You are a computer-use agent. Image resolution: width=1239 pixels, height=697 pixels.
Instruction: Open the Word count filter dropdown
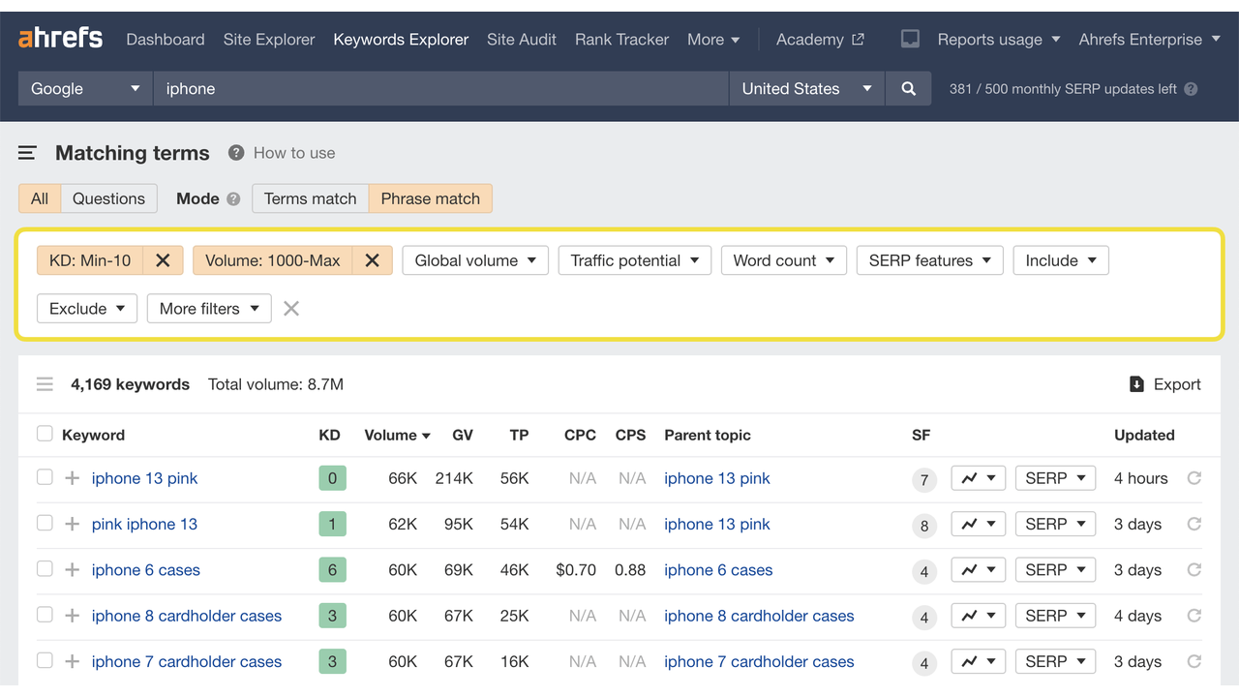coord(783,259)
